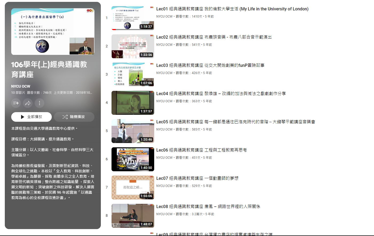Select the description paragraph starting 為持續校務長遠發展
Screen dimensions: 374x236
(x=53, y=182)
